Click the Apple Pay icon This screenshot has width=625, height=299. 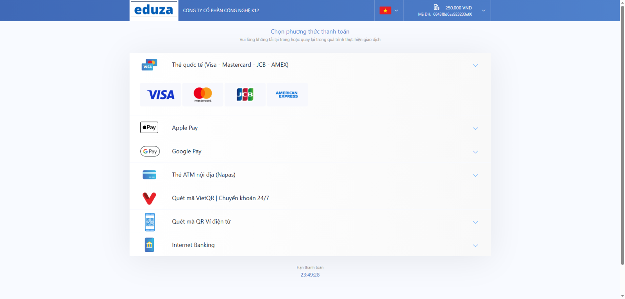pyautogui.click(x=149, y=127)
